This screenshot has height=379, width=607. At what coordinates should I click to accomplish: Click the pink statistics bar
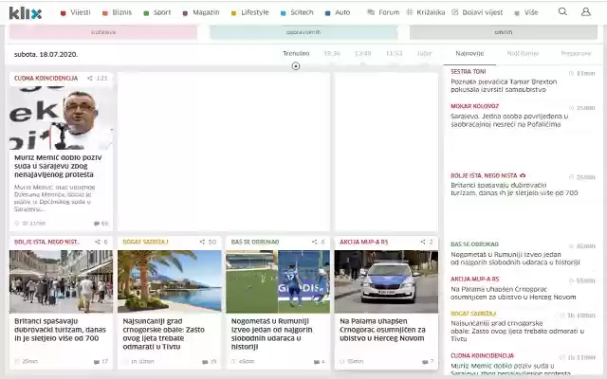pyautogui.click(x=103, y=32)
